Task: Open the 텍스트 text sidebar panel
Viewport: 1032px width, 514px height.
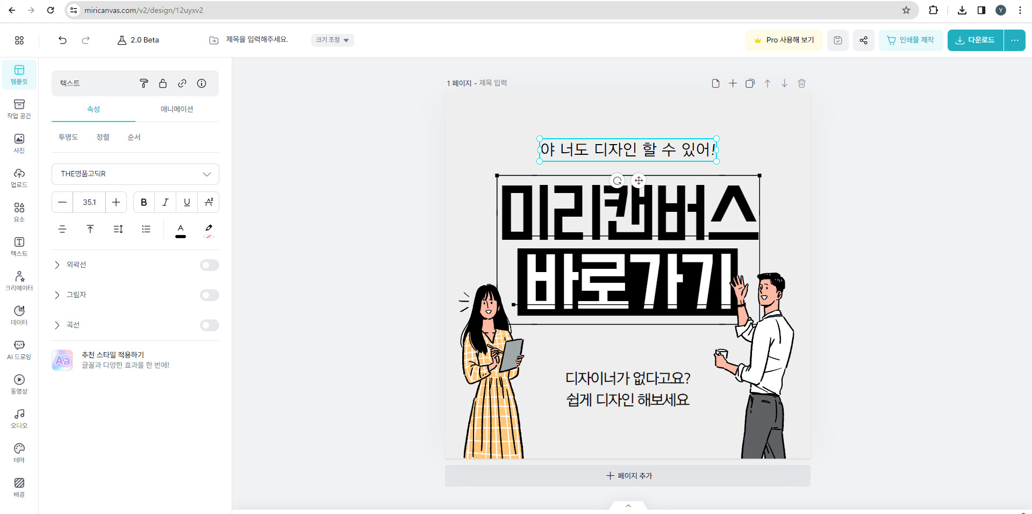Action: (19, 247)
